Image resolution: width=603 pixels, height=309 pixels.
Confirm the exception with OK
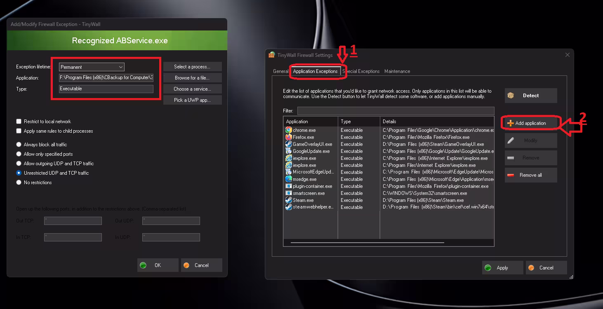[158, 265]
